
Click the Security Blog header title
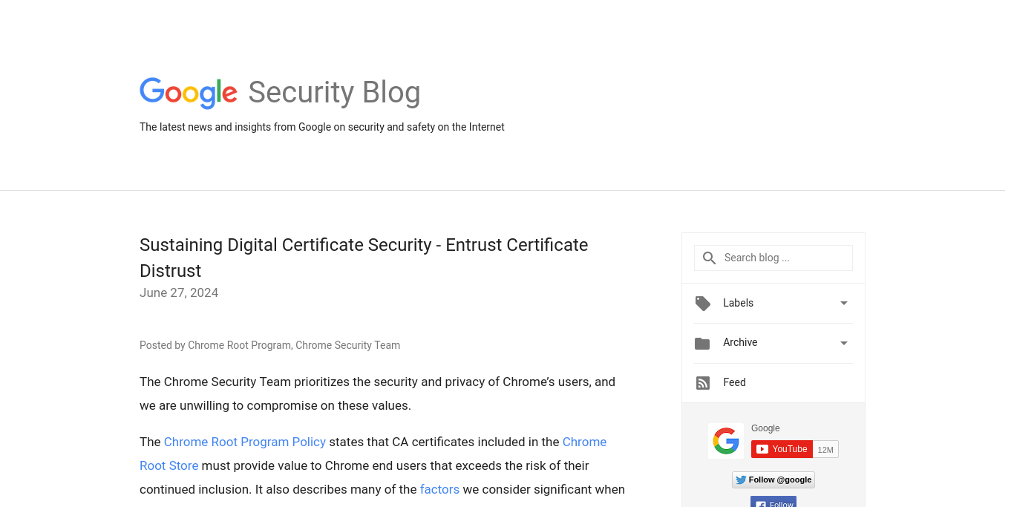coord(334,93)
